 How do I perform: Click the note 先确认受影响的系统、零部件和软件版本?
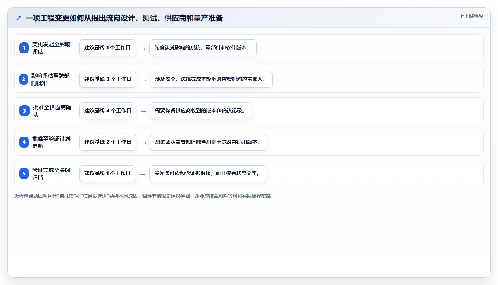203,48
